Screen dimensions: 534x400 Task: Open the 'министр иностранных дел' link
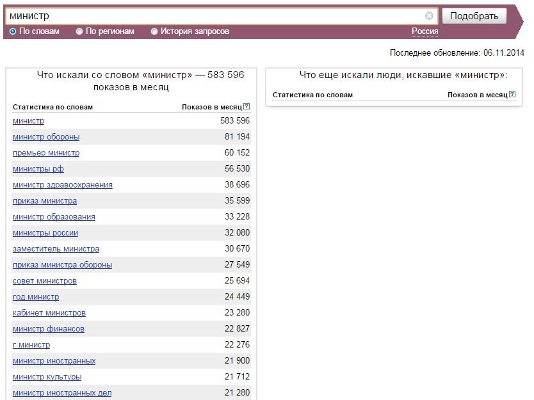click(x=62, y=393)
